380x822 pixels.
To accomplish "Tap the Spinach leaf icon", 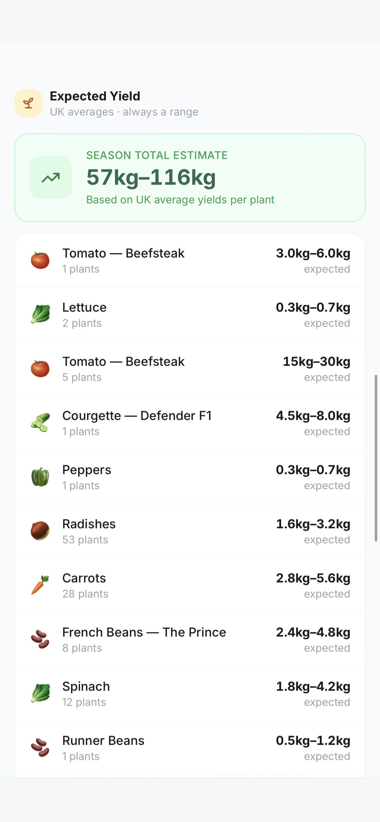I will click(40, 693).
